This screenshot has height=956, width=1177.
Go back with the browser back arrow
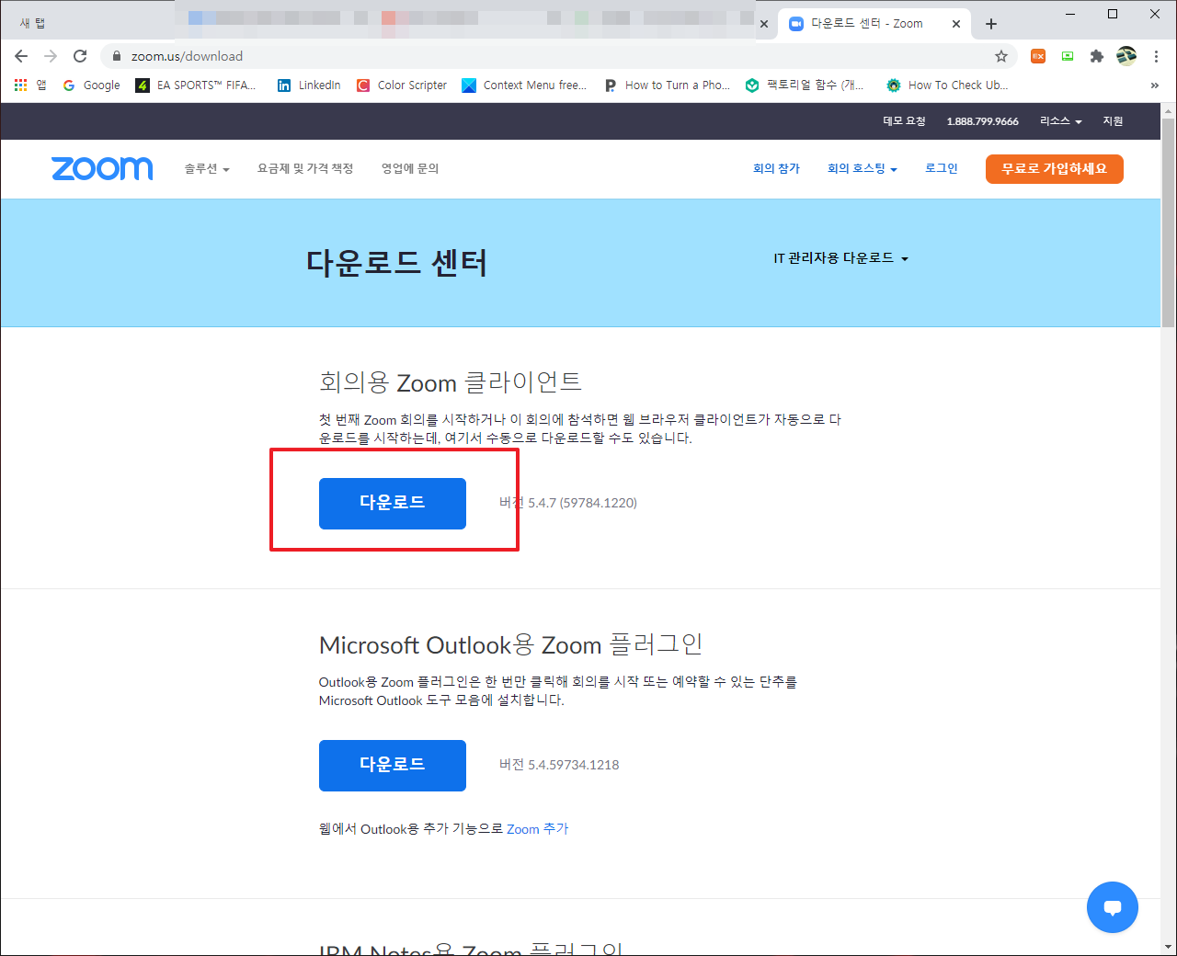(21, 56)
